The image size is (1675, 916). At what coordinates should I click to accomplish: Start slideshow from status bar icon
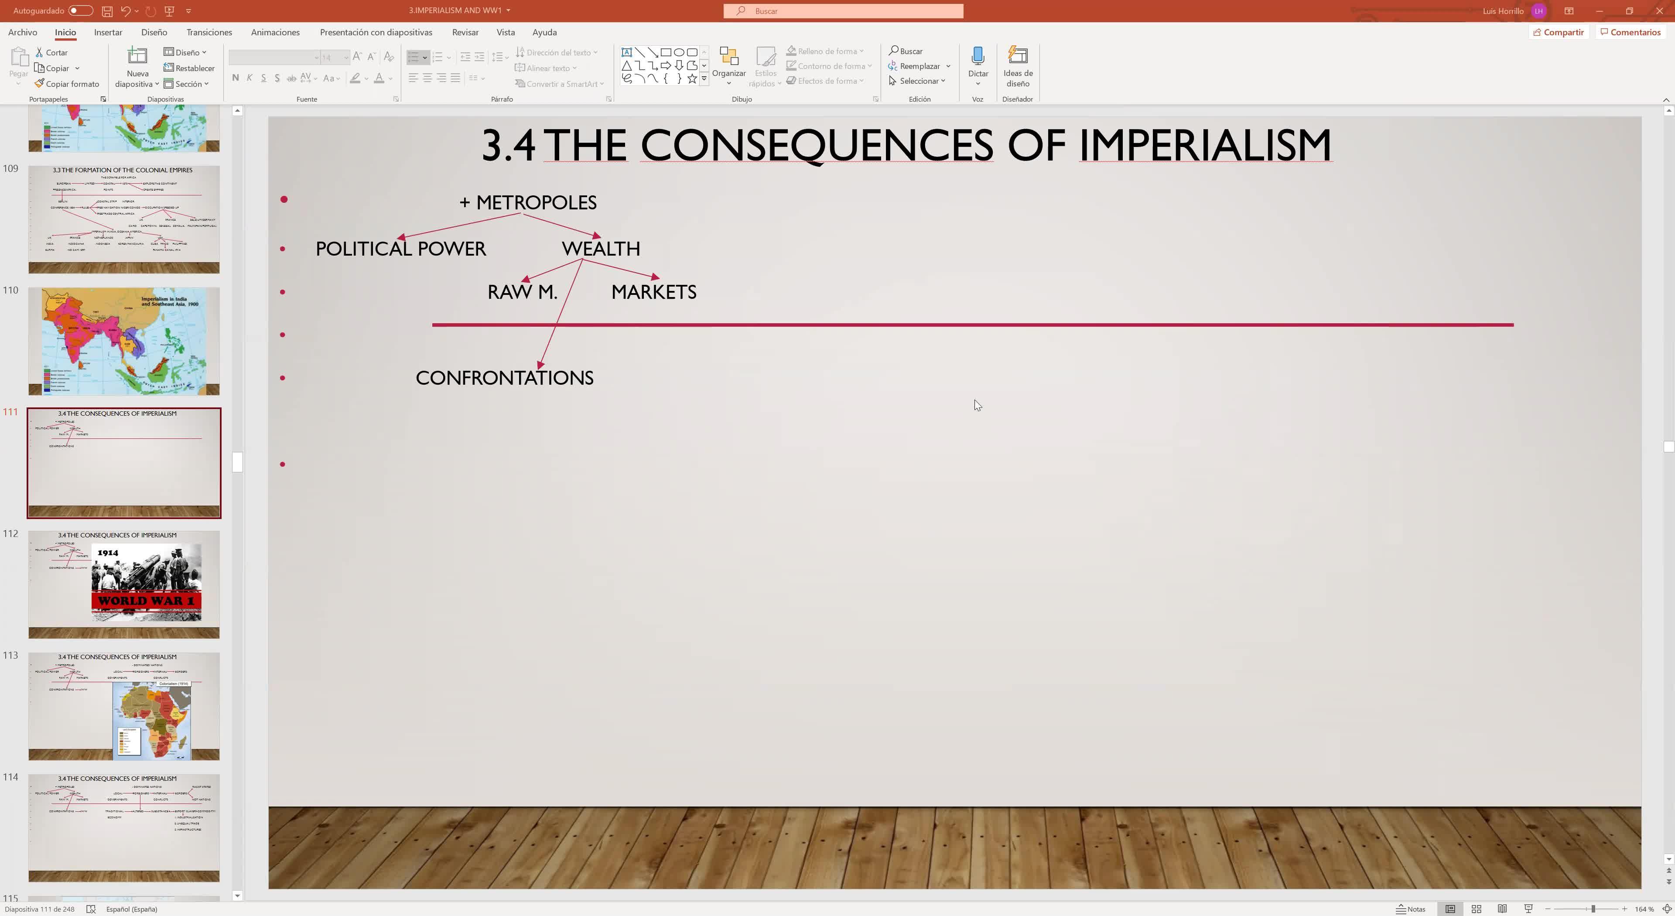(x=1528, y=909)
